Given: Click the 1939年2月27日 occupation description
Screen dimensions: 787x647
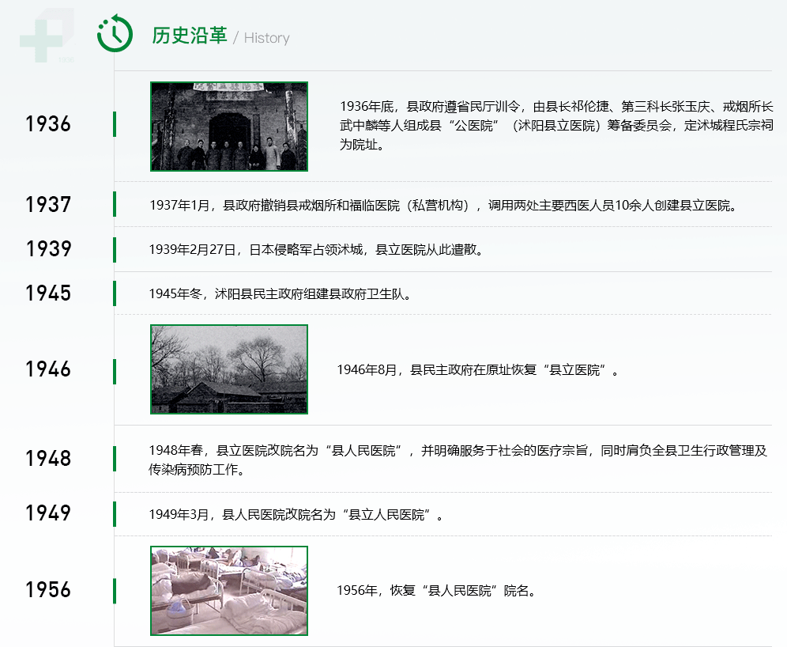Looking at the screenshot, I should point(315,250).
